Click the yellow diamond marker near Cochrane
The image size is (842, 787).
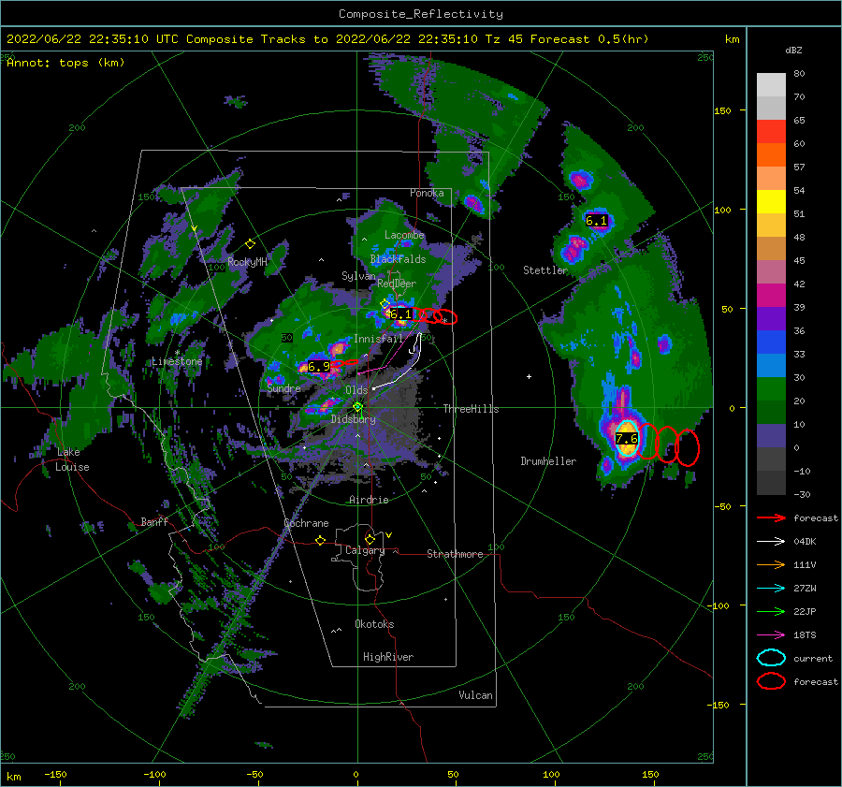coord(321,540)
